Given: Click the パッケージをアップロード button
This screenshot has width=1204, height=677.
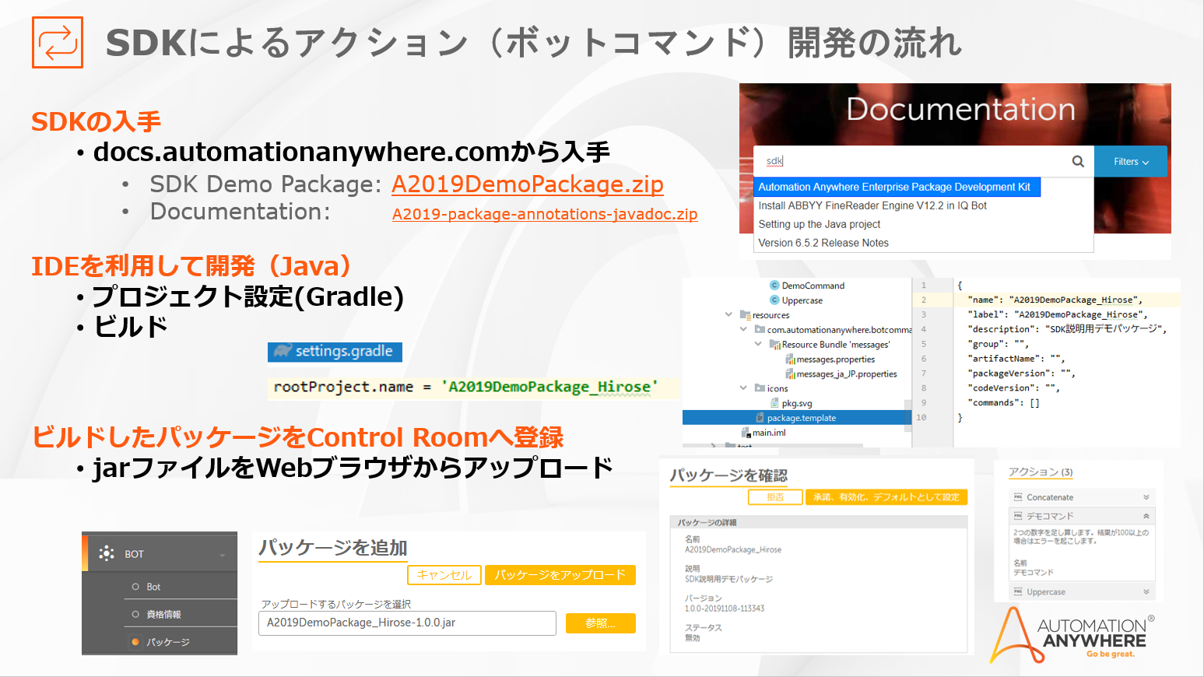Looking at the screenshot, I should tap(560, 575).
